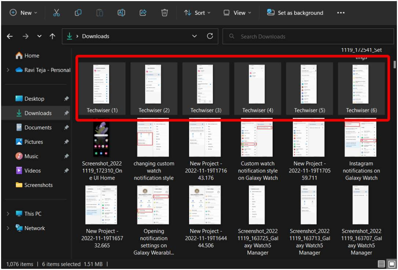Open Videos in navigation pane

28,170
